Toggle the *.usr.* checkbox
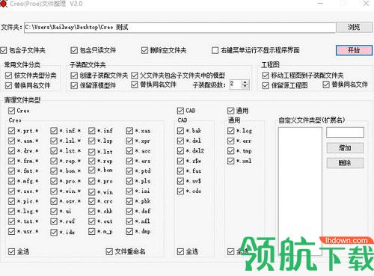 (11, 231)
